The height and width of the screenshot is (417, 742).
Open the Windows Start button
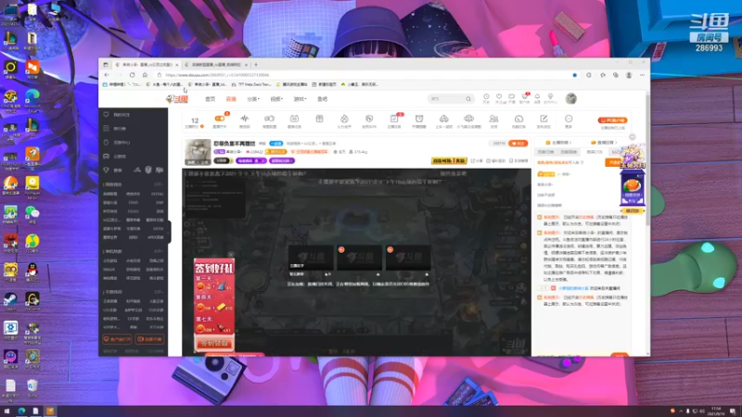7,411
